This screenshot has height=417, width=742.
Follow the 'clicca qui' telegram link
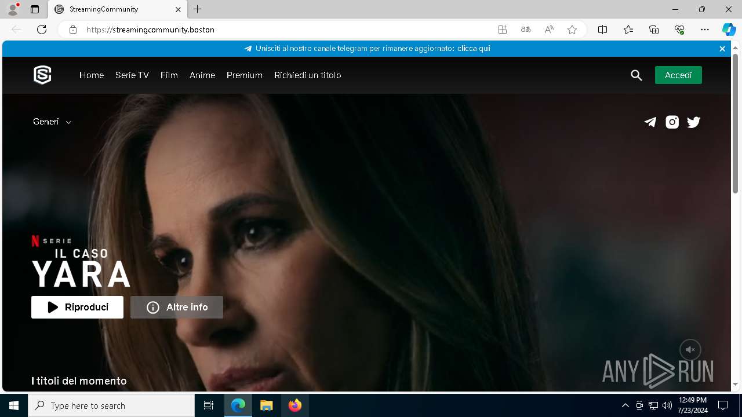pos(474,49)
